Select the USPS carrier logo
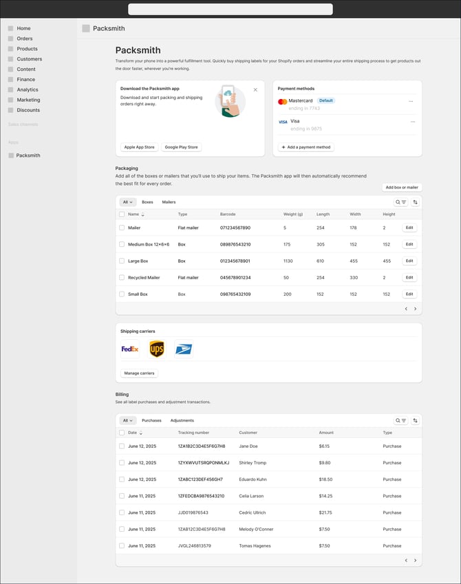Image resolution: width=461 pixels, height=584 pixels. (182, 349)
